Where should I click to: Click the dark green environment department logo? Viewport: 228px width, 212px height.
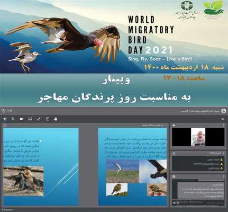pos(187,5)
